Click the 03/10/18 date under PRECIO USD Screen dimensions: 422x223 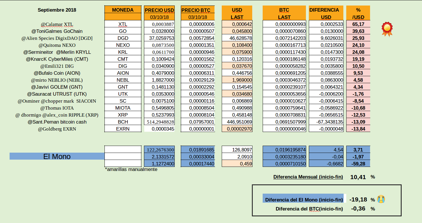click(159, 17)
